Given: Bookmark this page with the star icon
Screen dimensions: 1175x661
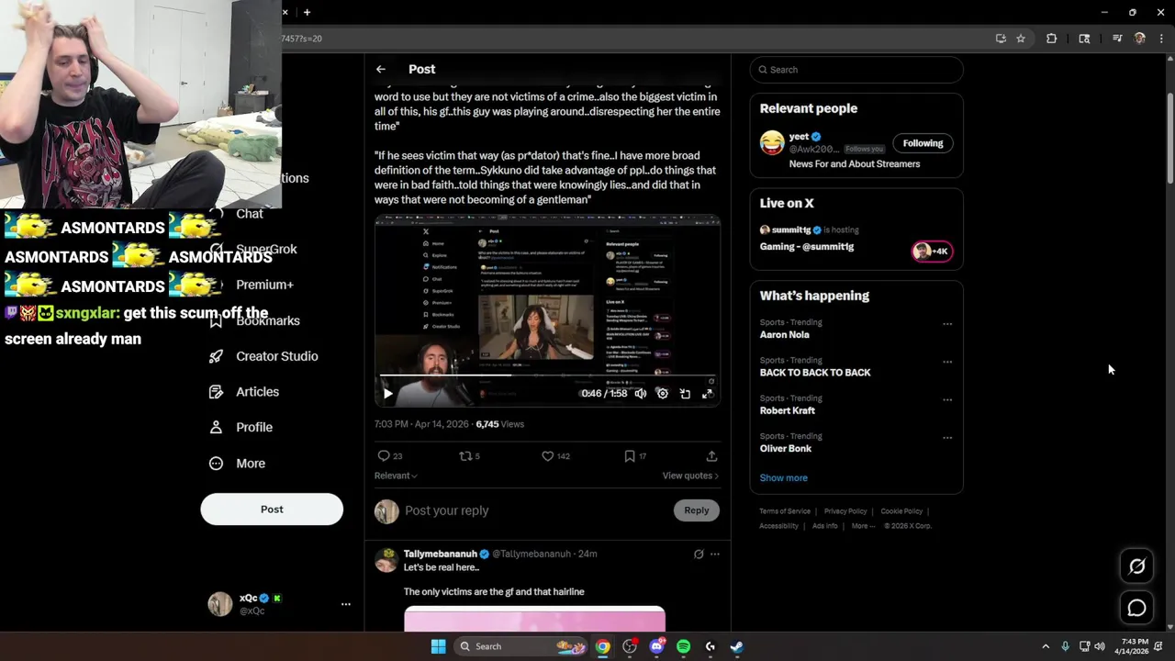Looking at the screenshot, I should [1021, 39].
